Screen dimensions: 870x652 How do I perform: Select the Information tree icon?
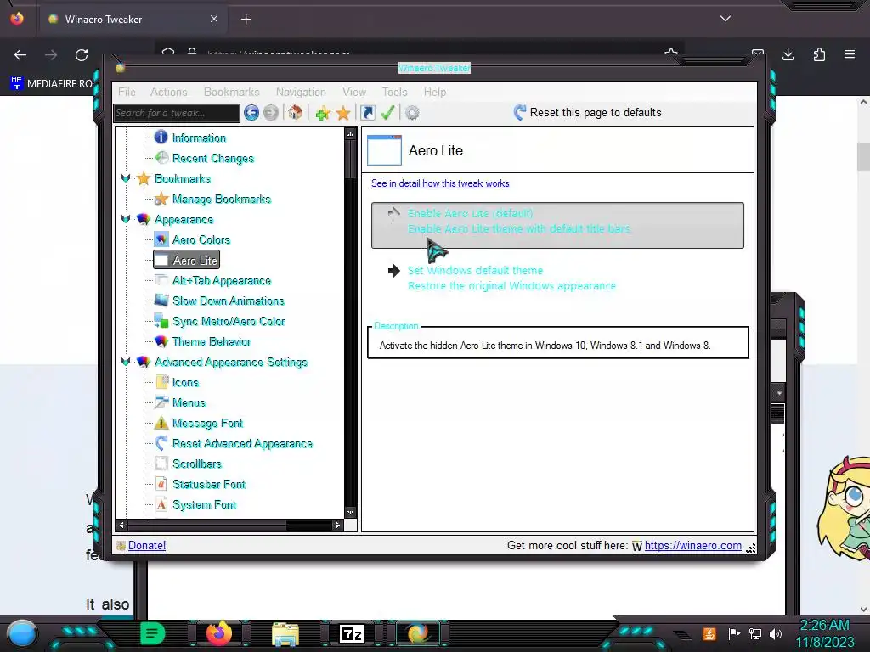[161, 137]
